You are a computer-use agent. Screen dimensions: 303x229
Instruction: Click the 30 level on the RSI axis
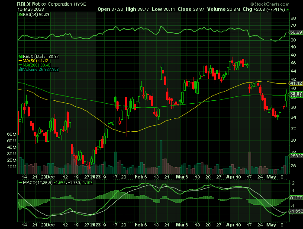293,40
